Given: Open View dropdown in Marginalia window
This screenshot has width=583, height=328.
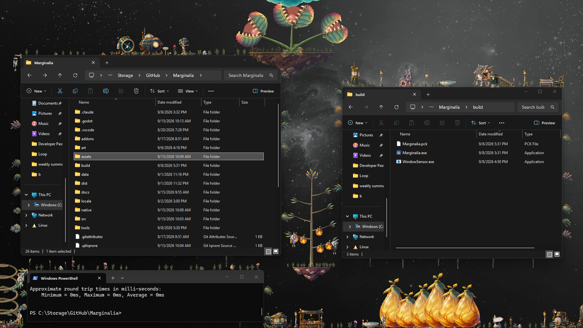Looking at the screenshot, I should point(188,91).
